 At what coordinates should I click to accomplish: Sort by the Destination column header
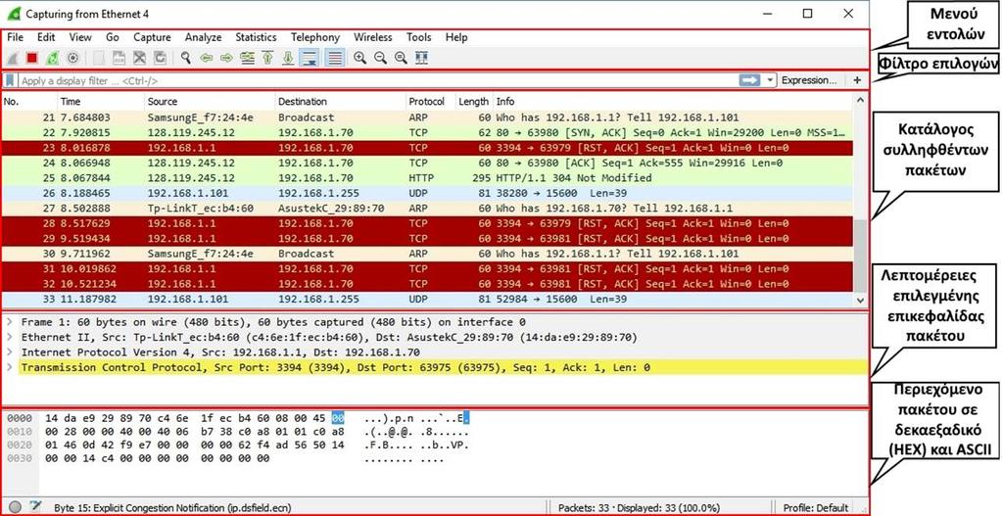[x=341, y=101]
